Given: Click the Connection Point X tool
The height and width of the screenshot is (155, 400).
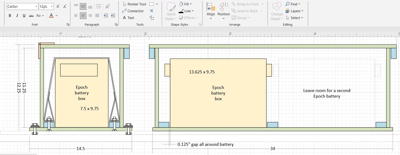Looking at the screenshot, I should (152, 11).
